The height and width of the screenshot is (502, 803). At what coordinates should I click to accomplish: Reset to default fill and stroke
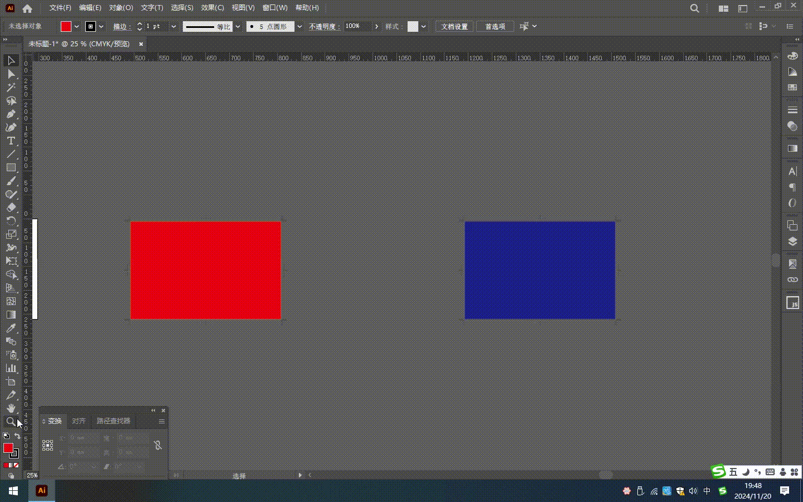coord(6,435)
